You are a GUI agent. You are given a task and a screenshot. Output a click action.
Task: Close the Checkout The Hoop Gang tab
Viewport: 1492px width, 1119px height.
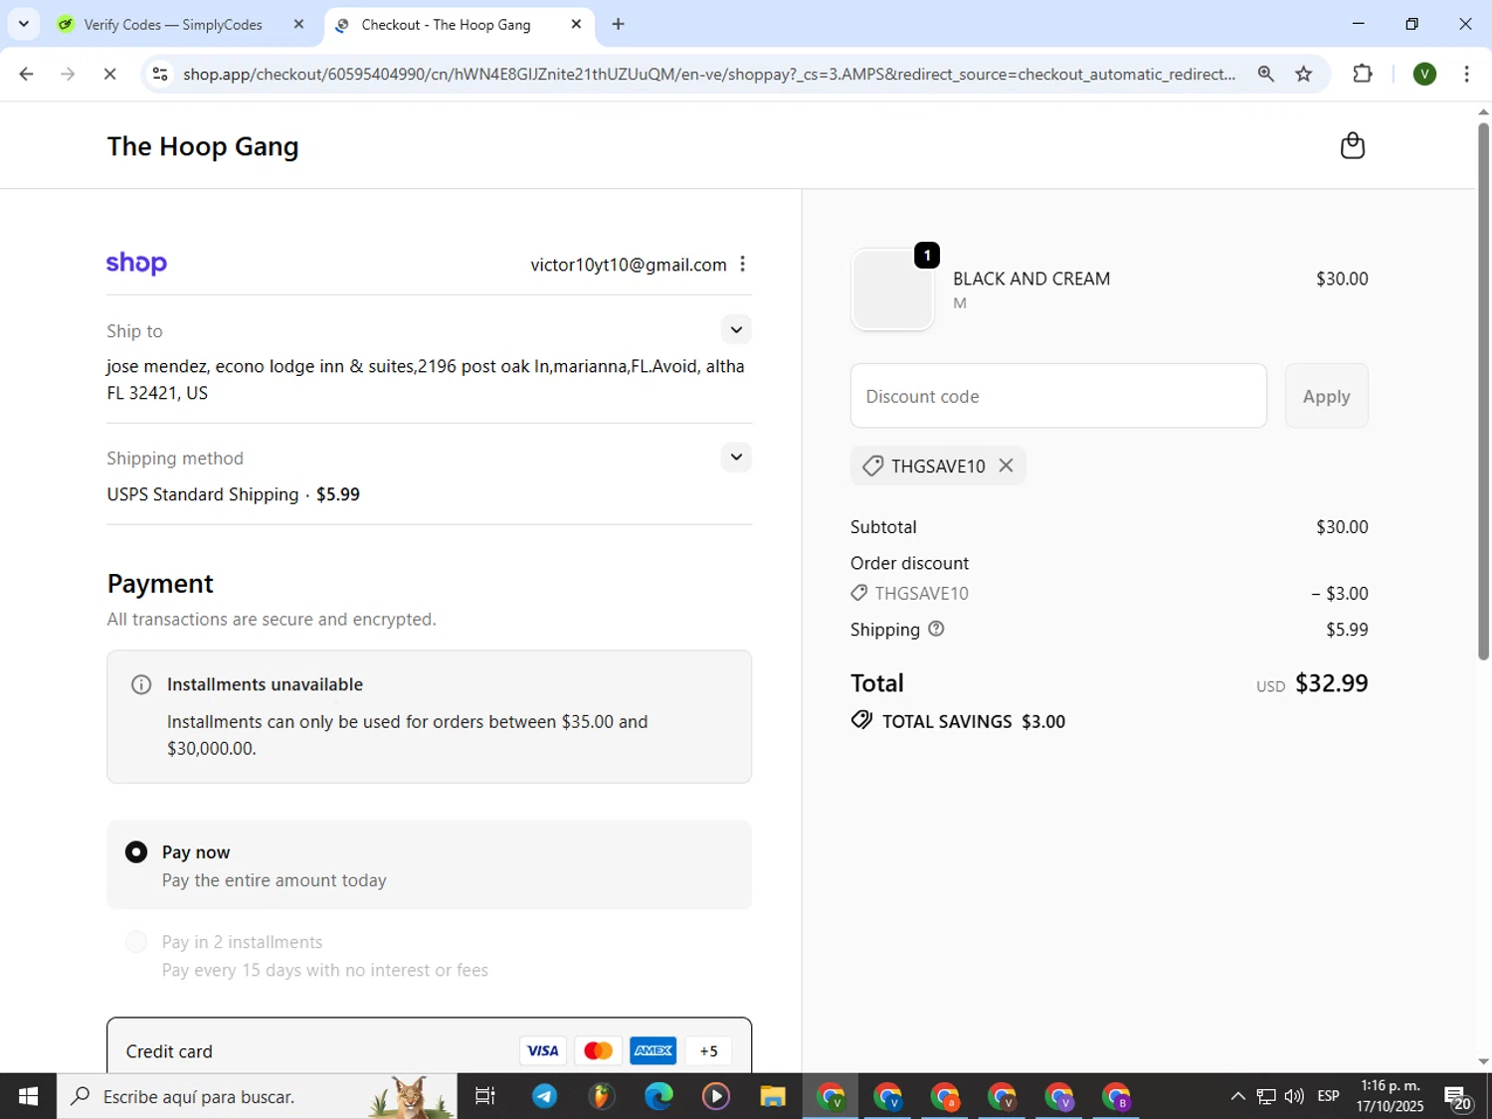576,24
